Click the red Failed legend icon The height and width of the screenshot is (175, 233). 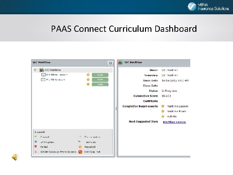click(36, 146)
